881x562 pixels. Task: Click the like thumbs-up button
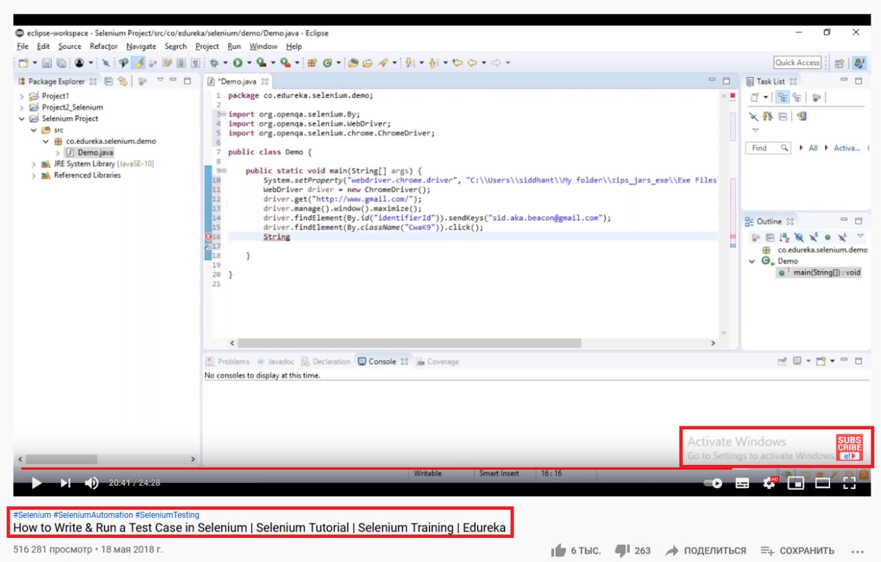pyautogui.click(x=558, y=550)
